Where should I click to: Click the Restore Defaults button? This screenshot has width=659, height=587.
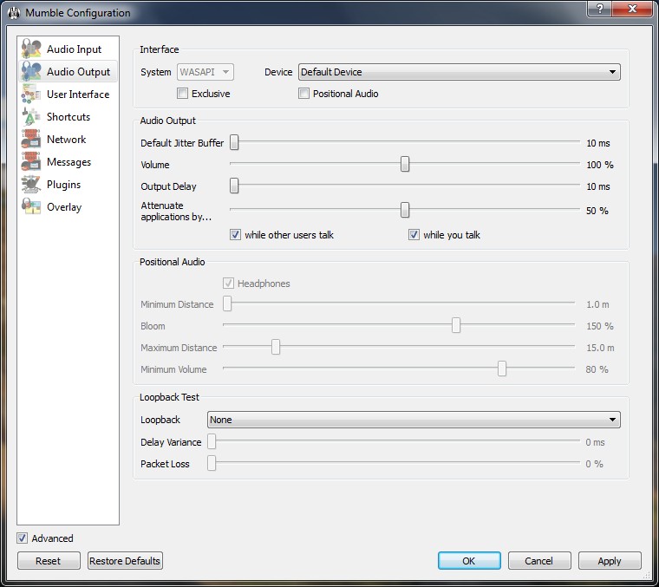pyautogui.click(x=125, y=560)
